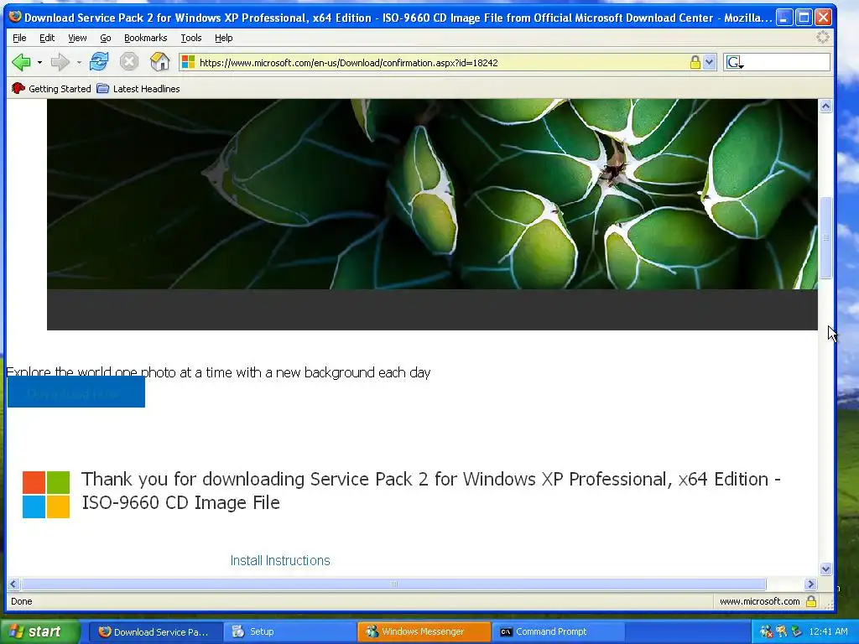Viewport: 859px width, 644px height.
Task: Click the succulent plant banner image
Action: 432,194
